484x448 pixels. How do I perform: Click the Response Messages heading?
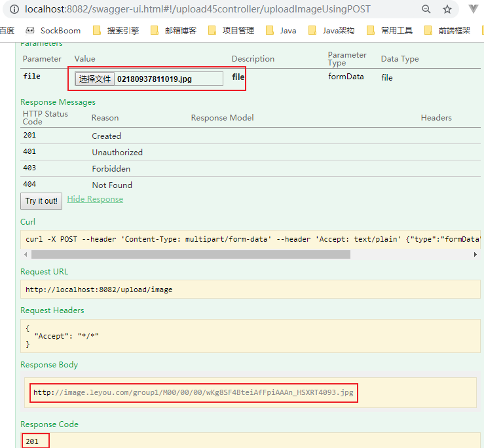click(58, 102)
